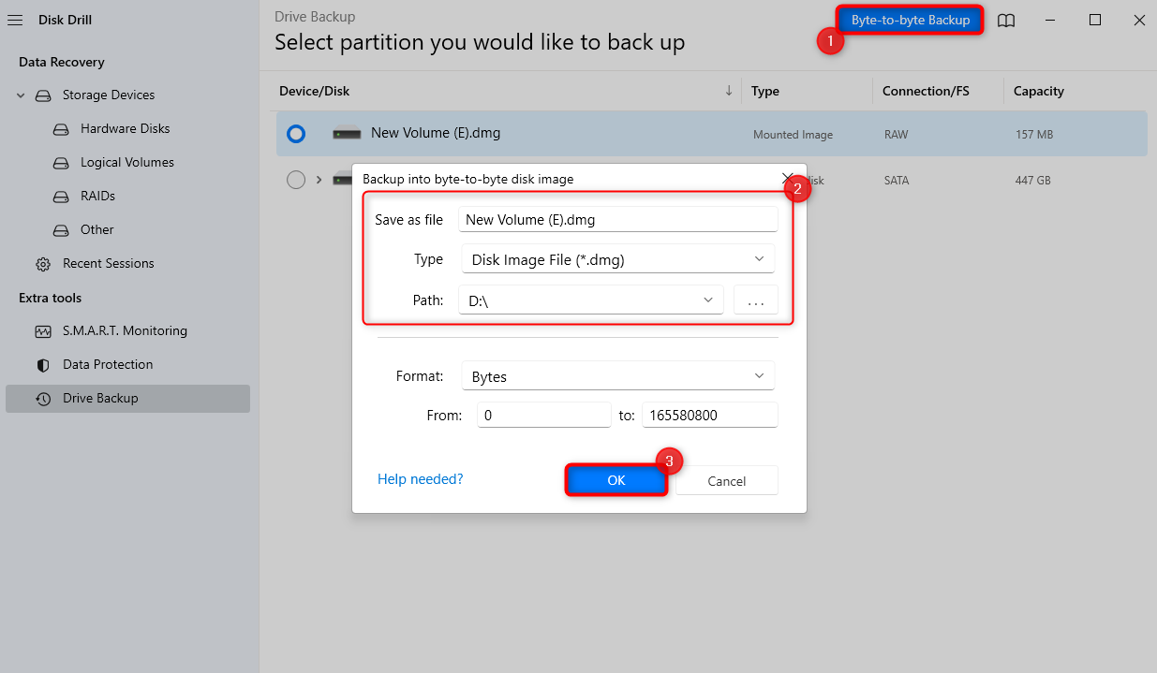Click the Drive Backup clock icon
Screen dimensions: 1157x673
tap(43, 399)
